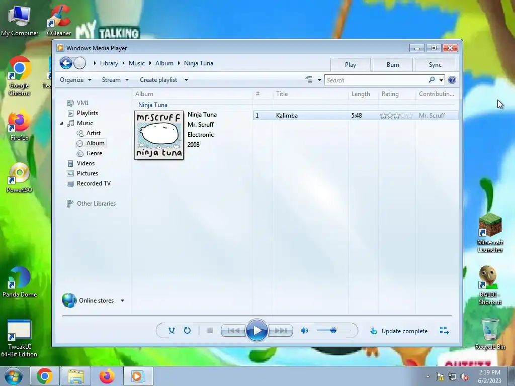Open the Online stores dropdown arrow
Image resolution: width=515 pixels, height=386 pixels.
coord(123,301)
